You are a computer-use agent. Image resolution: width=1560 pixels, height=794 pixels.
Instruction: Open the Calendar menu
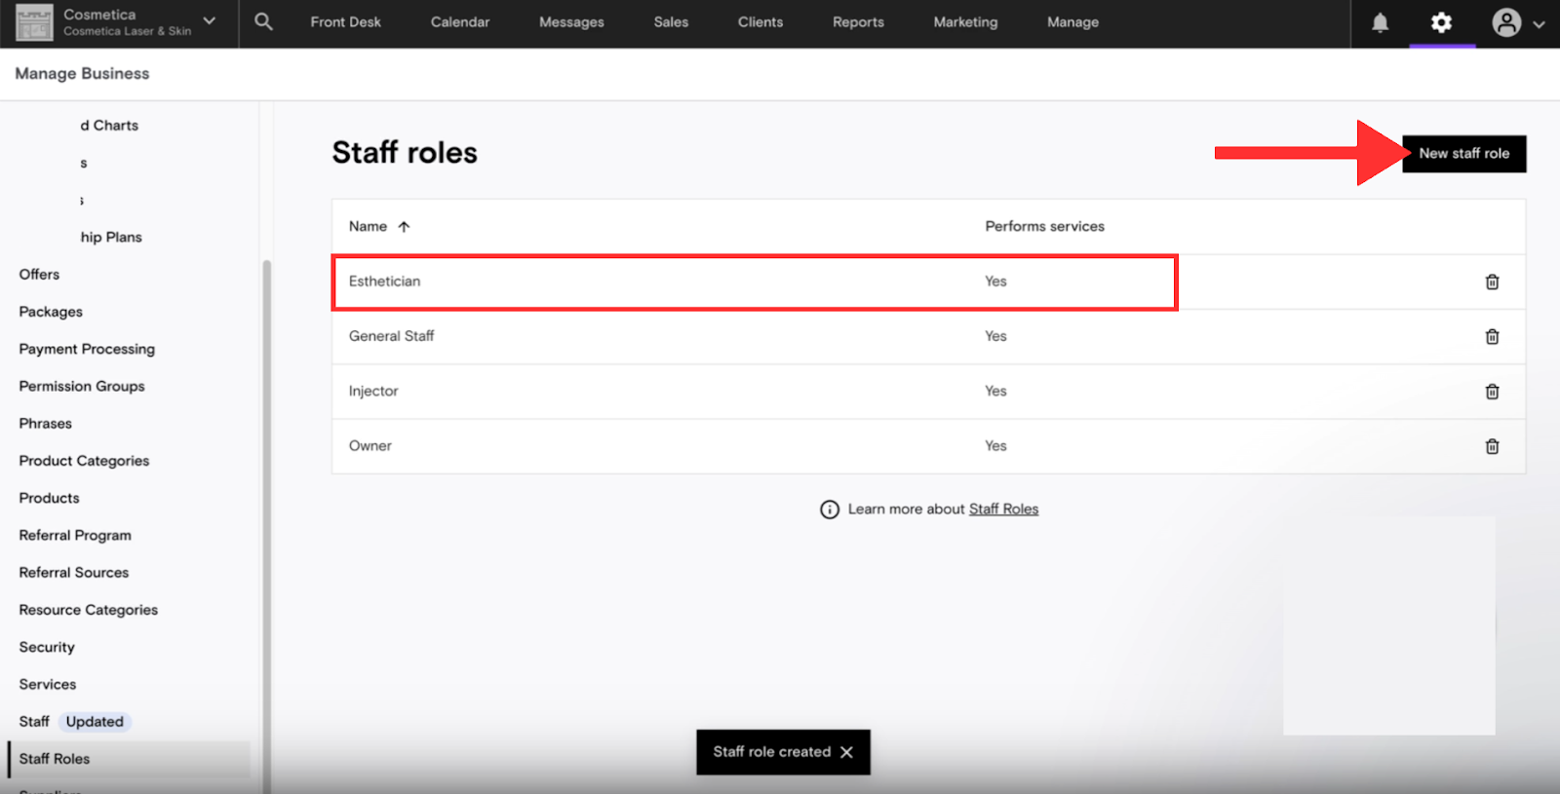(460, 21)
